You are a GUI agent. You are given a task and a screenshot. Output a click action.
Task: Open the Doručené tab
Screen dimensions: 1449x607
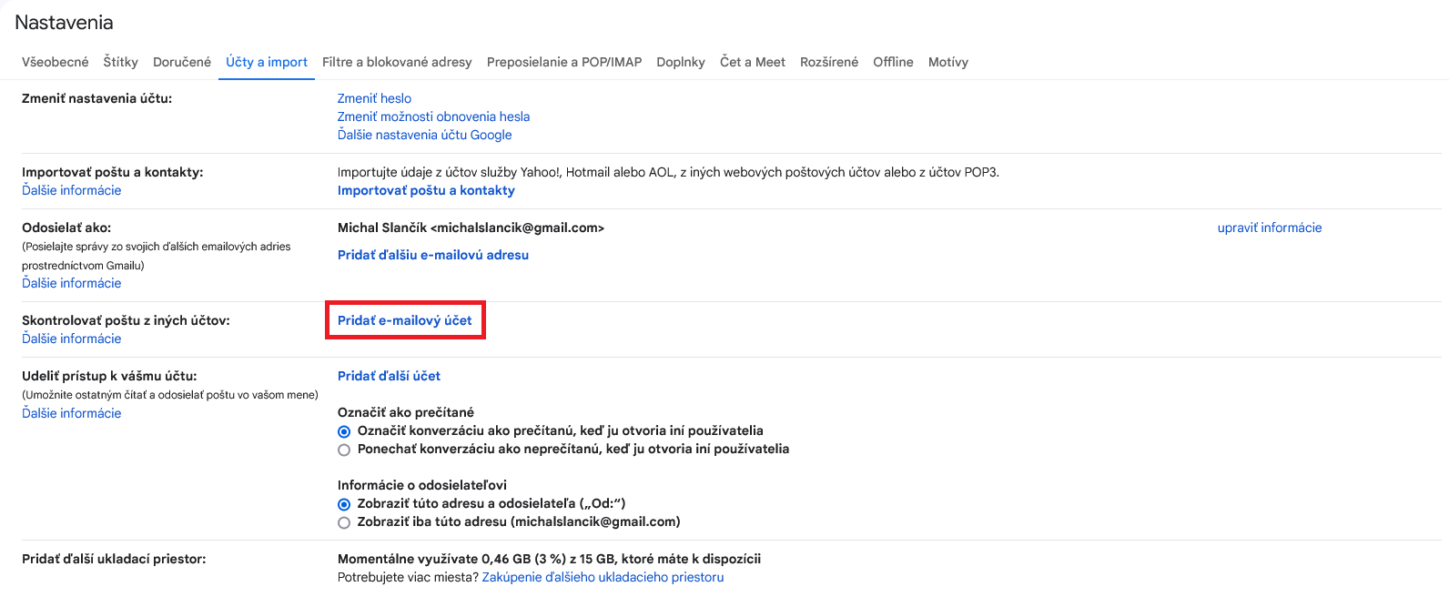click(182, 62)
